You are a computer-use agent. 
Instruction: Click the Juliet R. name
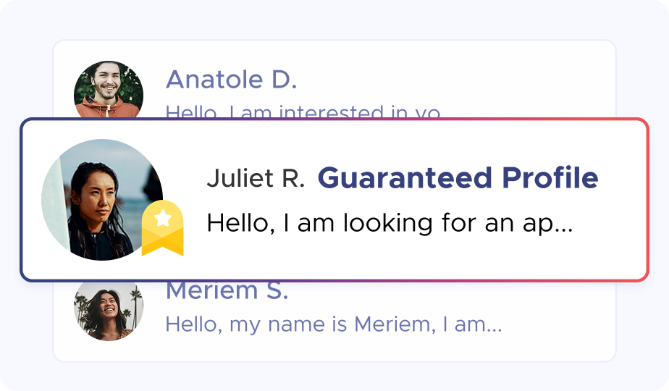tap(255, 178)
